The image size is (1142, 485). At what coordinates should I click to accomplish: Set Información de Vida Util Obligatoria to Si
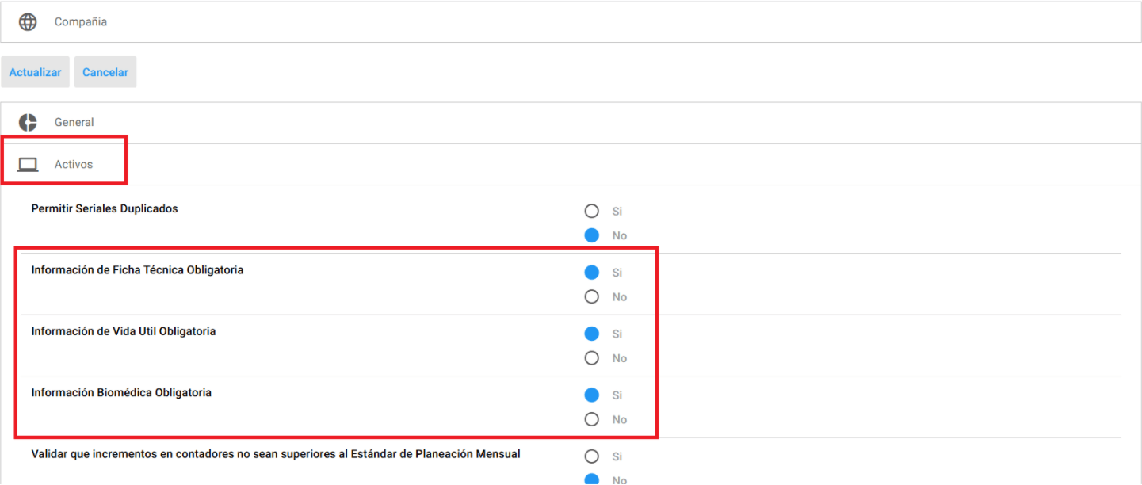pos(591,334)
